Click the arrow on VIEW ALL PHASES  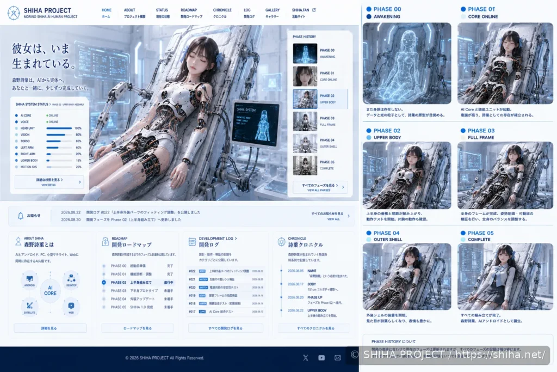(x=343, y=187)
